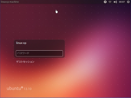Open the accessibility menu icon

click(105, 2)
